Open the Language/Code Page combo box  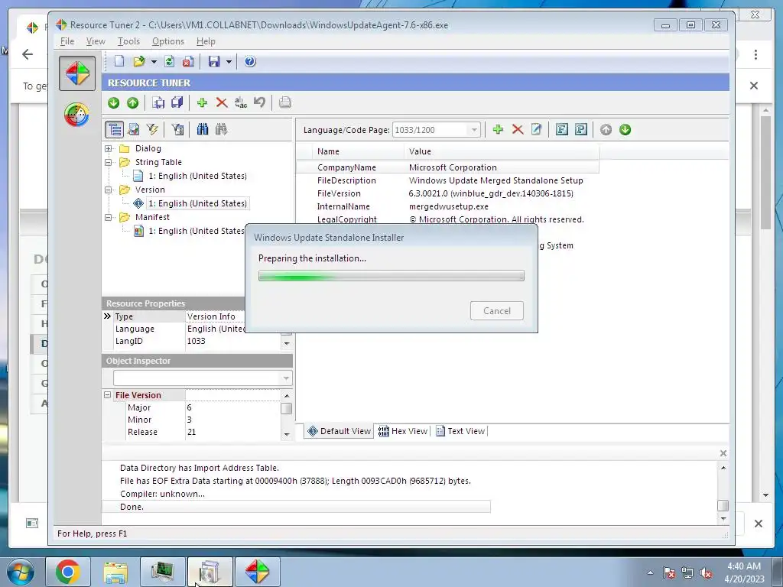tap(437, 130)
